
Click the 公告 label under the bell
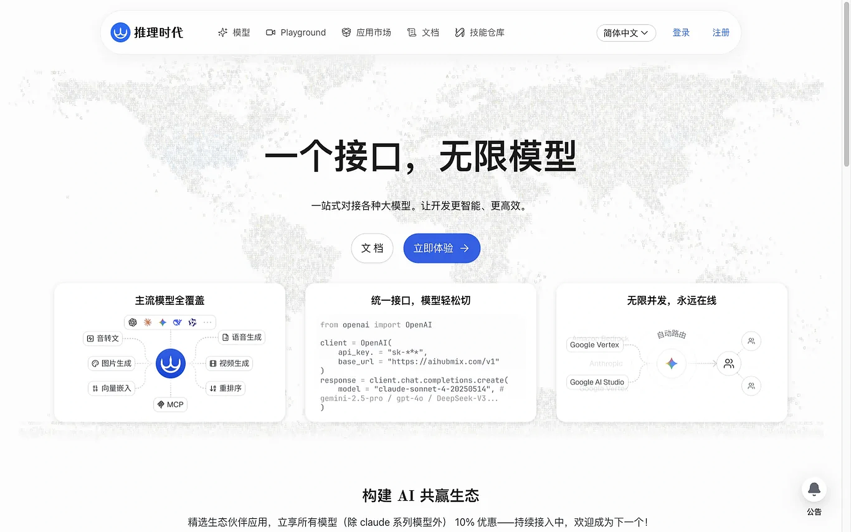(814, 511)
